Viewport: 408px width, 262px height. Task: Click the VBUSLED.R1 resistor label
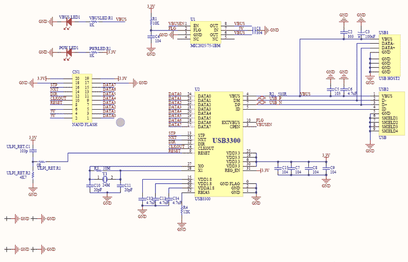(101, 18)
